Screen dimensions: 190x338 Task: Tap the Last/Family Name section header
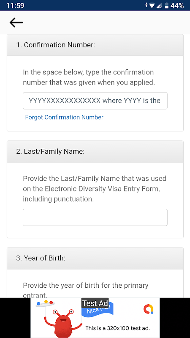(95, 152)
